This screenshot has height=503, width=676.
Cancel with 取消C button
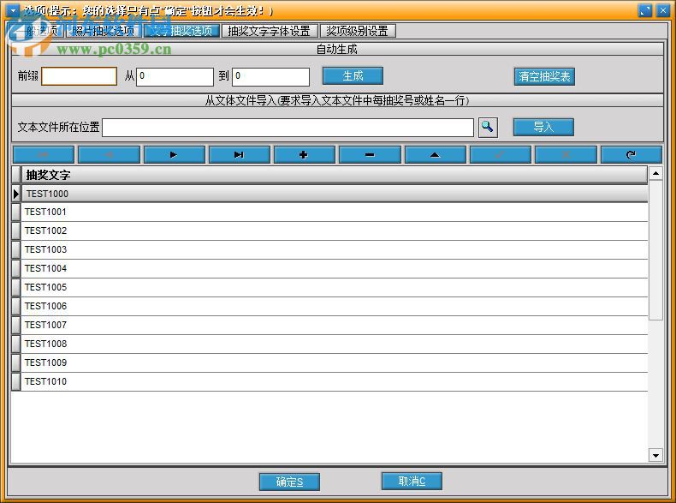412,481
